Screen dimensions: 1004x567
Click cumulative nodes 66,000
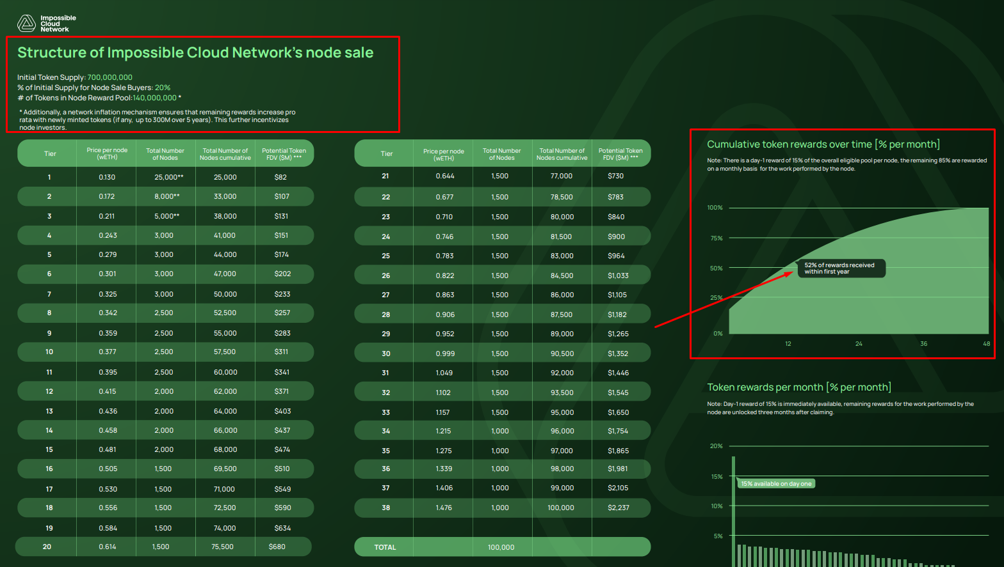tap(225, 430)
